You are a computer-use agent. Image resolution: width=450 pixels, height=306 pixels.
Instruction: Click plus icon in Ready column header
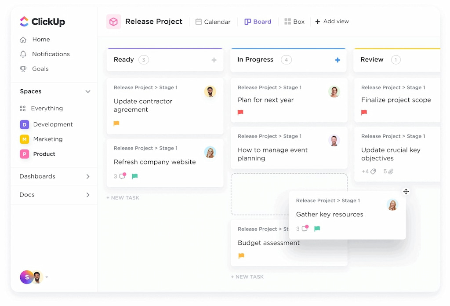point(214,60)
